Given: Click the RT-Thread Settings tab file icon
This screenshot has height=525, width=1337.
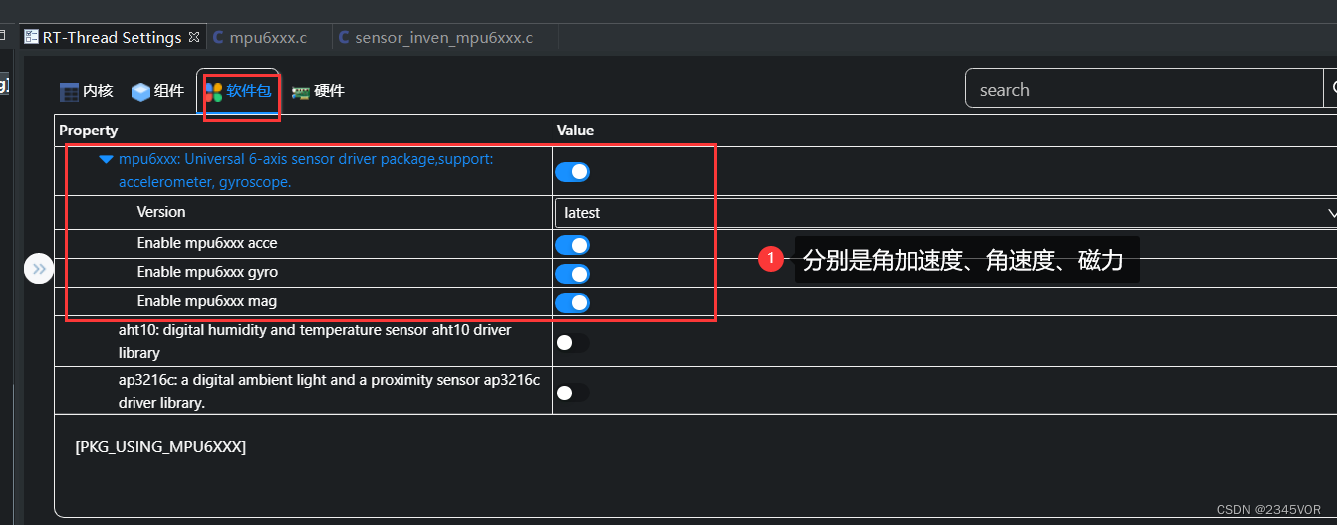Looking at the screenshot, I should tap(31, 37).
